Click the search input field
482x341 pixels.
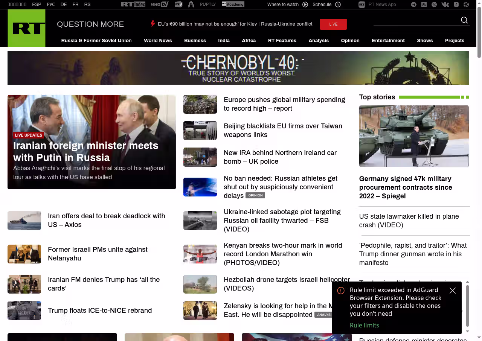(414, 20)
